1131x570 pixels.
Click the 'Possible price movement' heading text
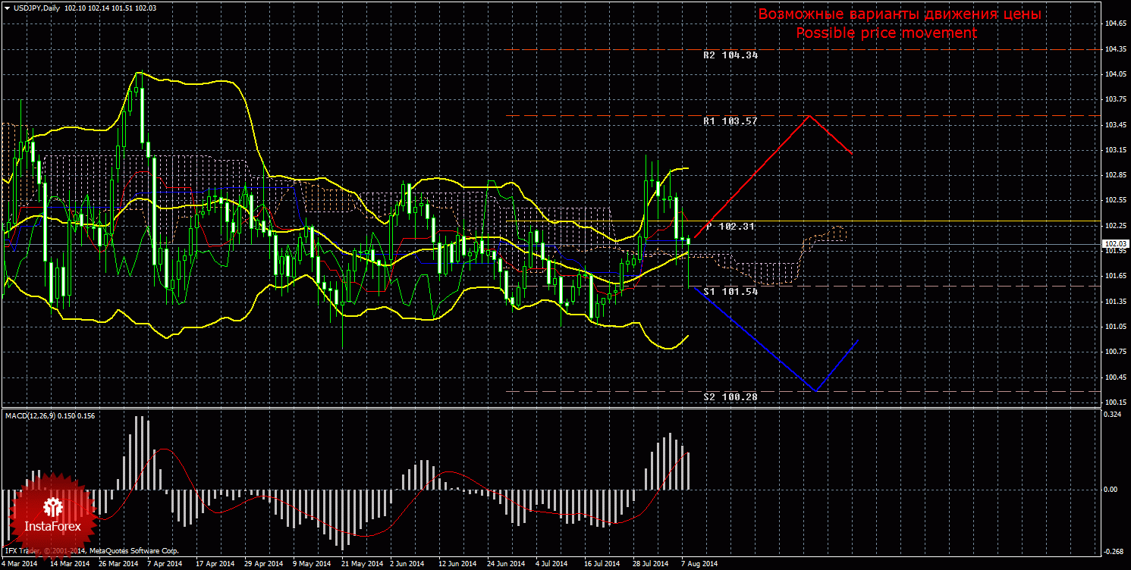tap(886, 33)
